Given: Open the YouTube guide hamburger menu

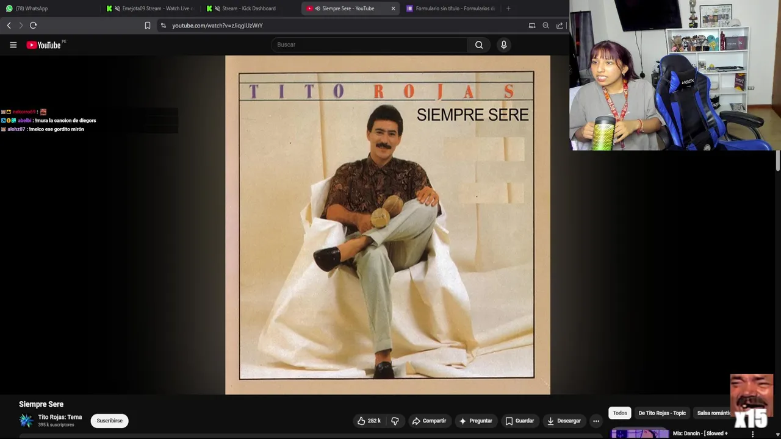Looking at the screenshot, I should click(x=13, y=45).
